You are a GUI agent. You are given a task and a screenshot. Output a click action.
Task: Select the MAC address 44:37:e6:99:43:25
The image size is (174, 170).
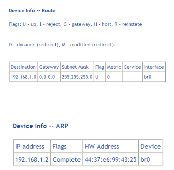tap(111, 159)
